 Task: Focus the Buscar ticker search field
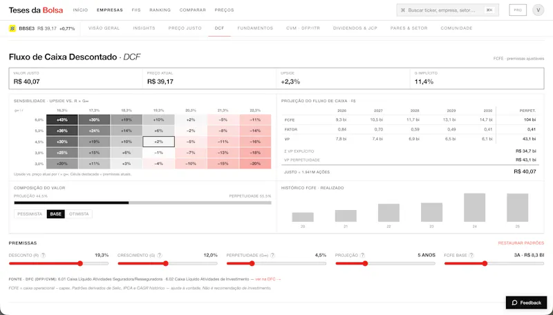pos(447,10)
